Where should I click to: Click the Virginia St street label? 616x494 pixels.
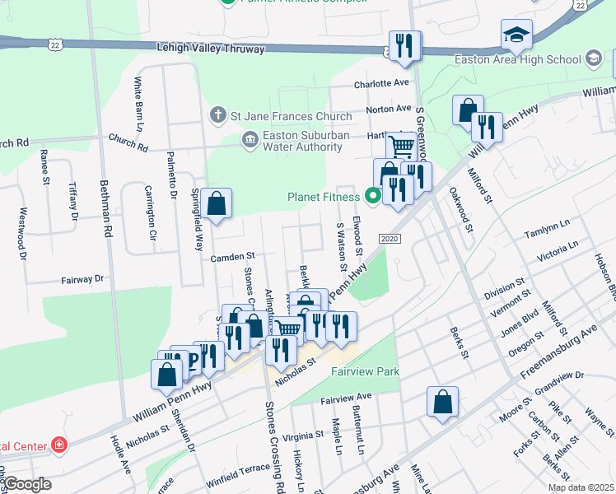pos(303,436)
